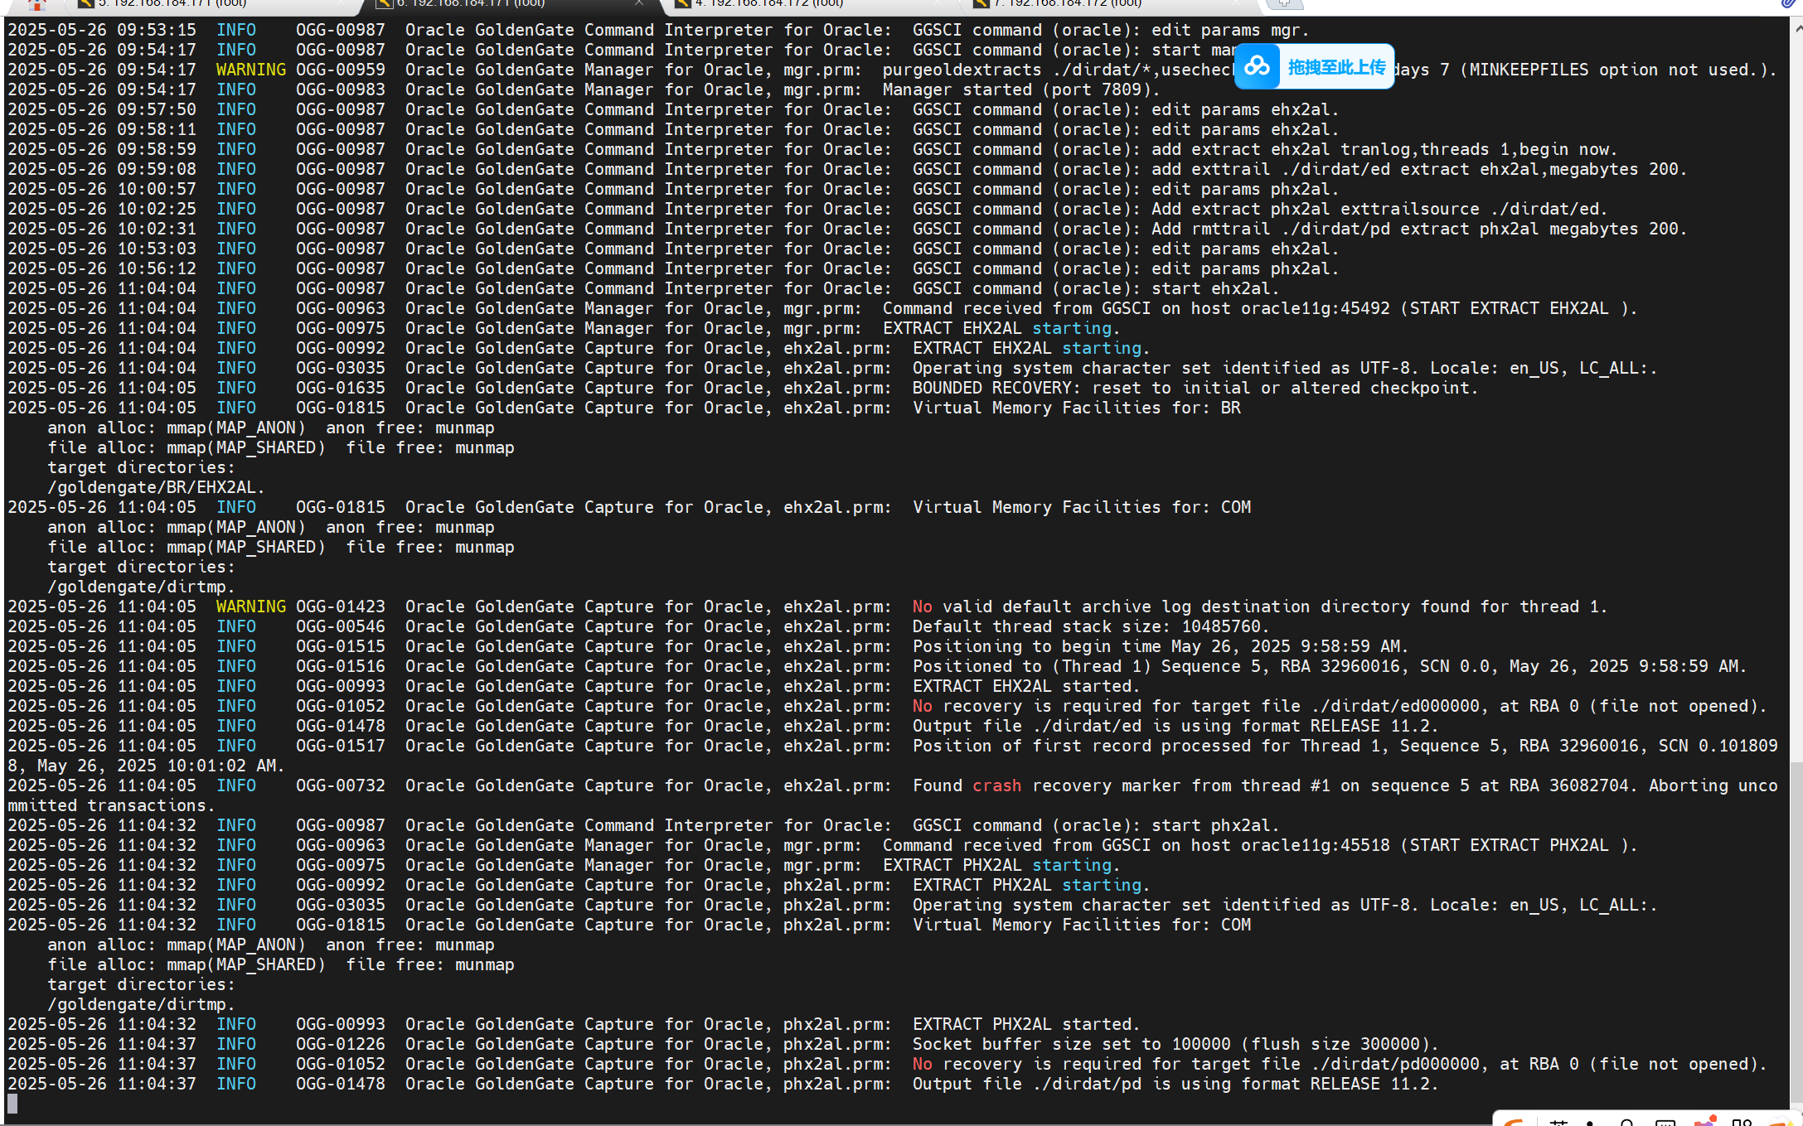Click the new tab plus button
Viewport: 1803px width, 1126px height.
(x=1284, y=3)
